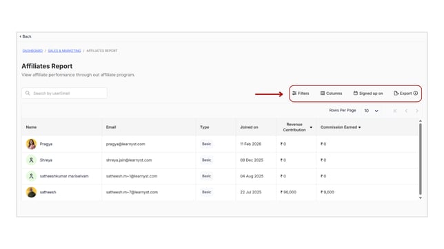The image size is (444, 249).
Task: Click email pragya@learnyst.com
Action: click(125, 144)
